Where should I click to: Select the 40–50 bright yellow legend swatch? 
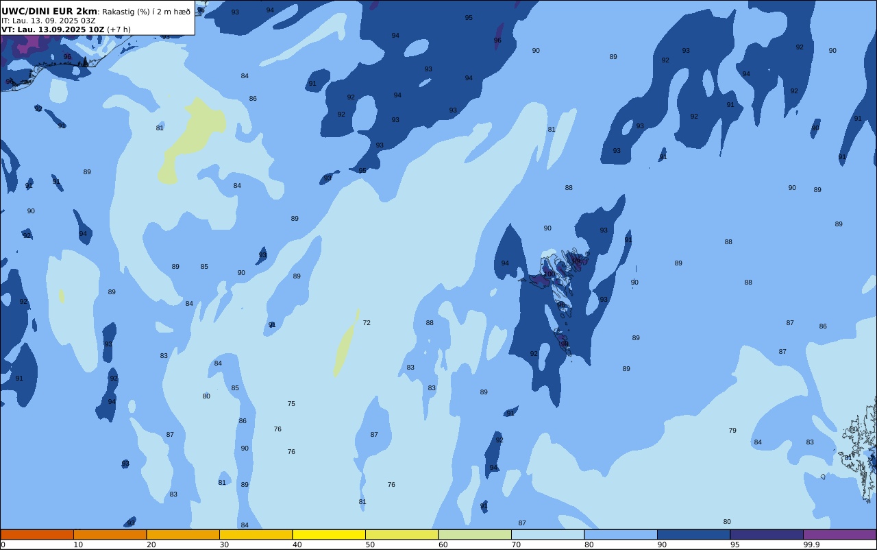[x=329, y=534]
